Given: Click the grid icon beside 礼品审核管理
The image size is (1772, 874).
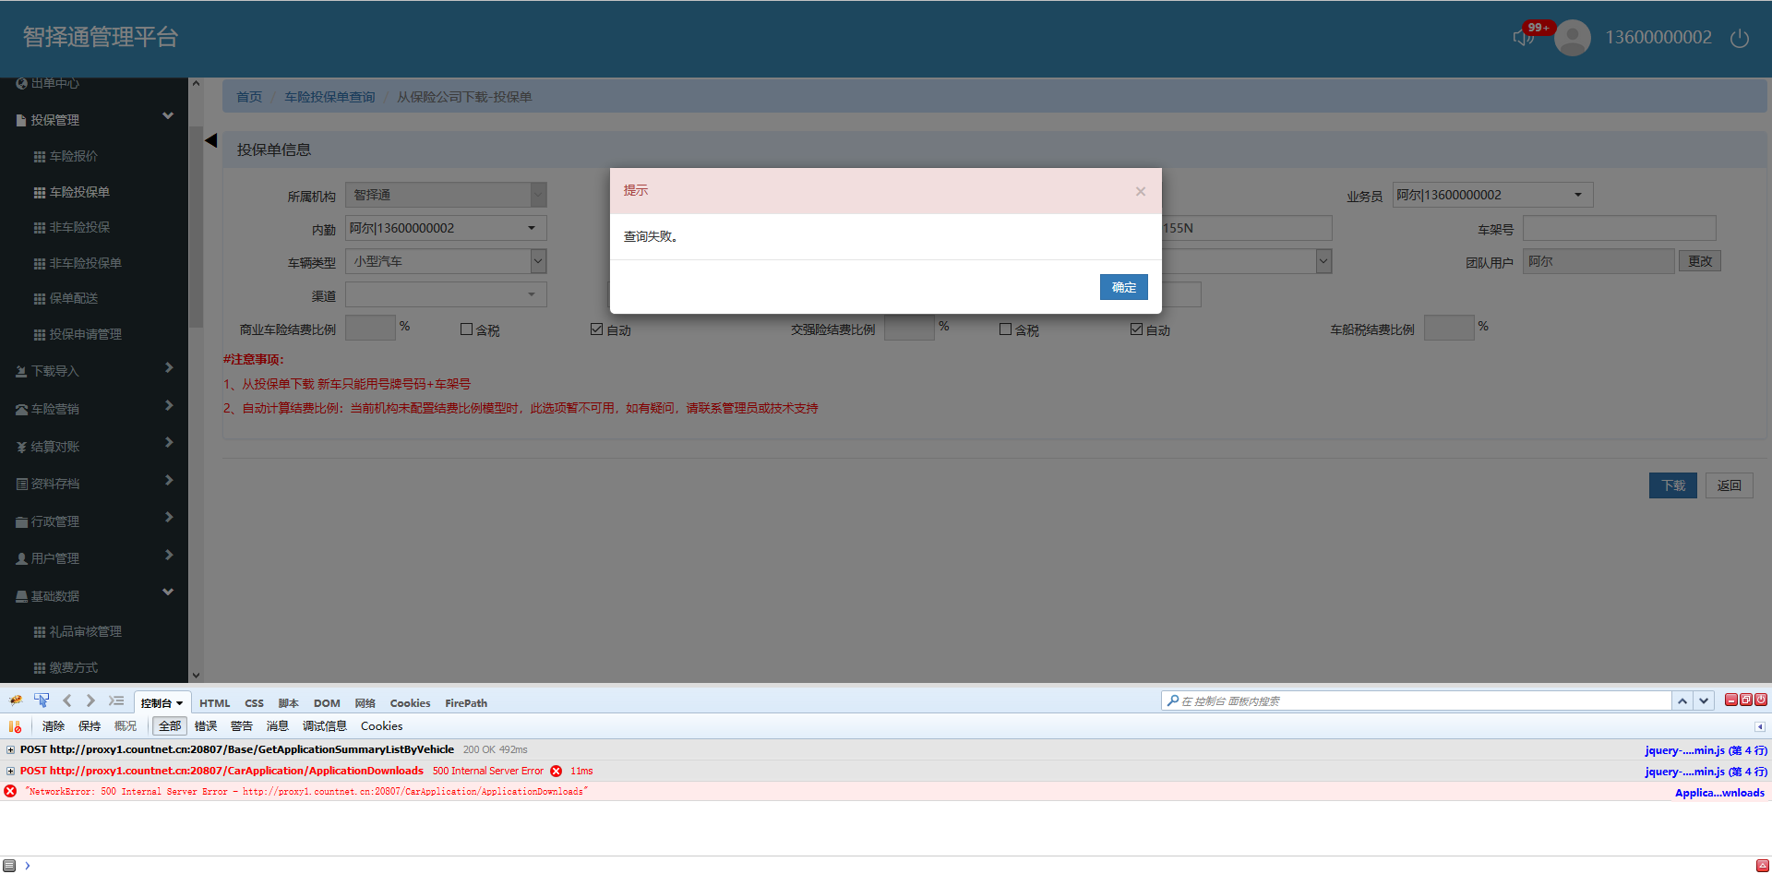Looking at the screenshot, I should (40, 632).
